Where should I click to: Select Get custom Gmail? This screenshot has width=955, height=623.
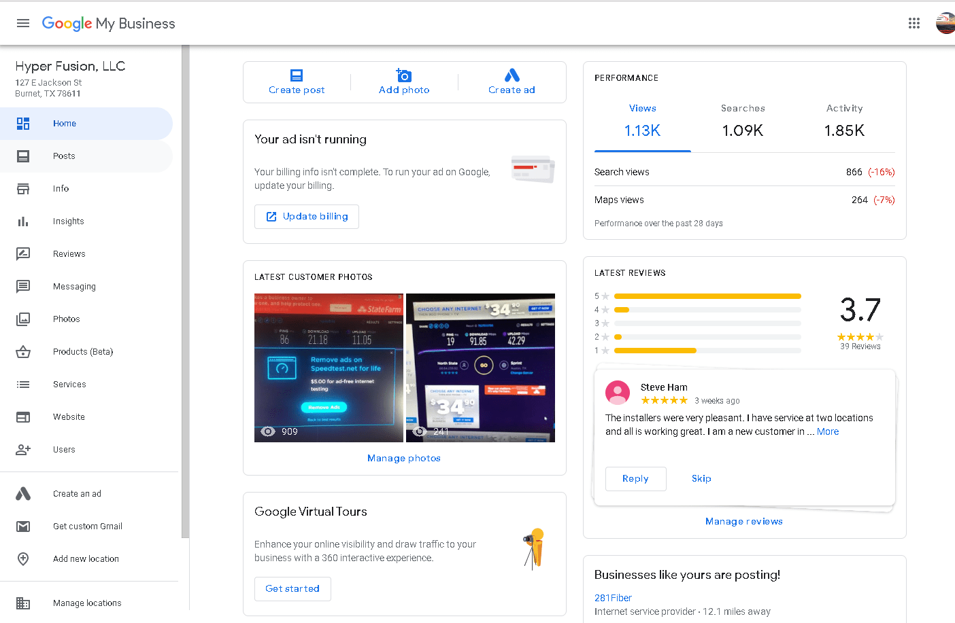[x=88, y=527]
